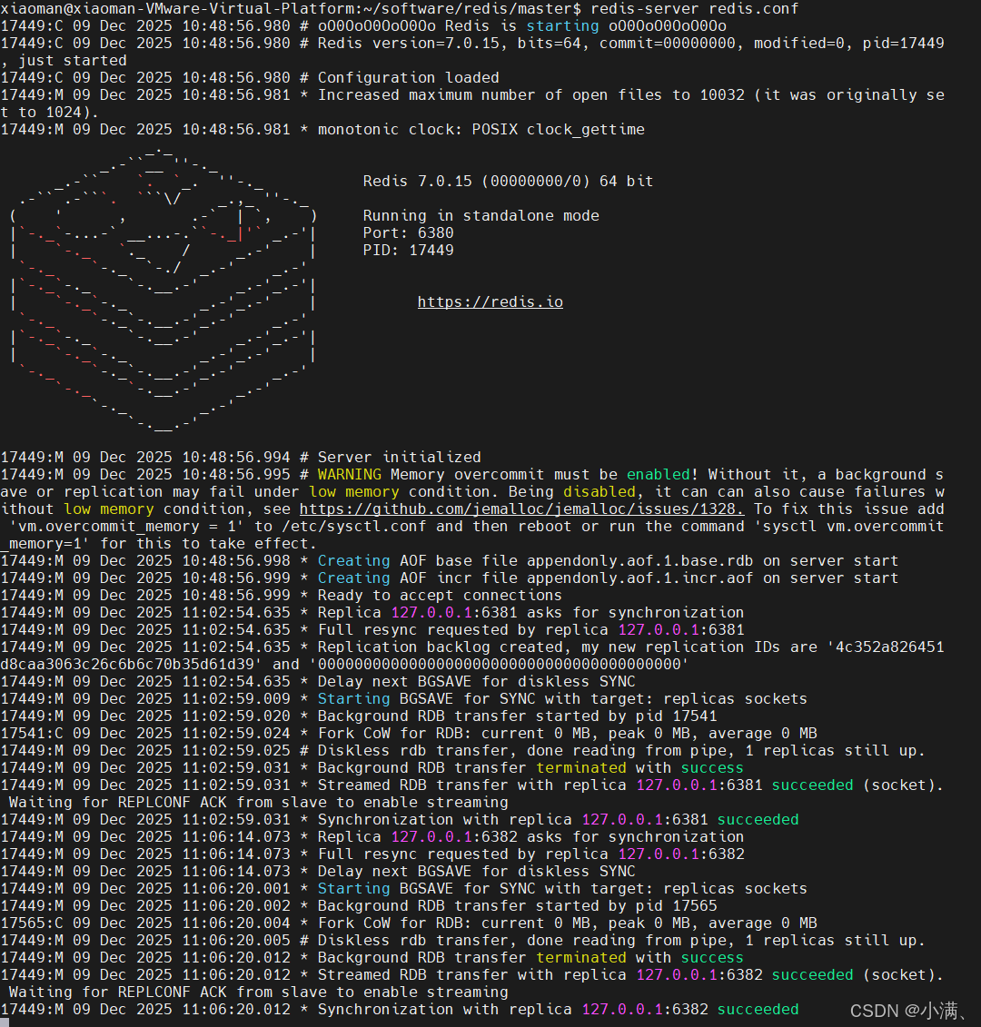
Task: Click 'Synchronization with replica 127.0.0.1:6382 succeeded' line
Action: [x=400, y=1010]
